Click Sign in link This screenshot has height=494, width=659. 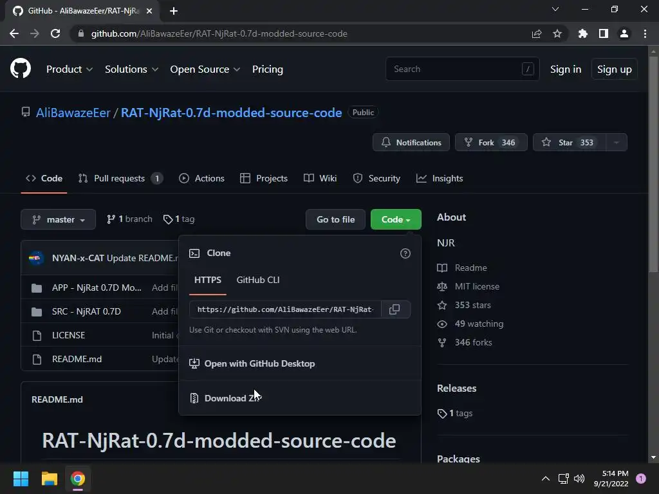click(x=566, y=69)
